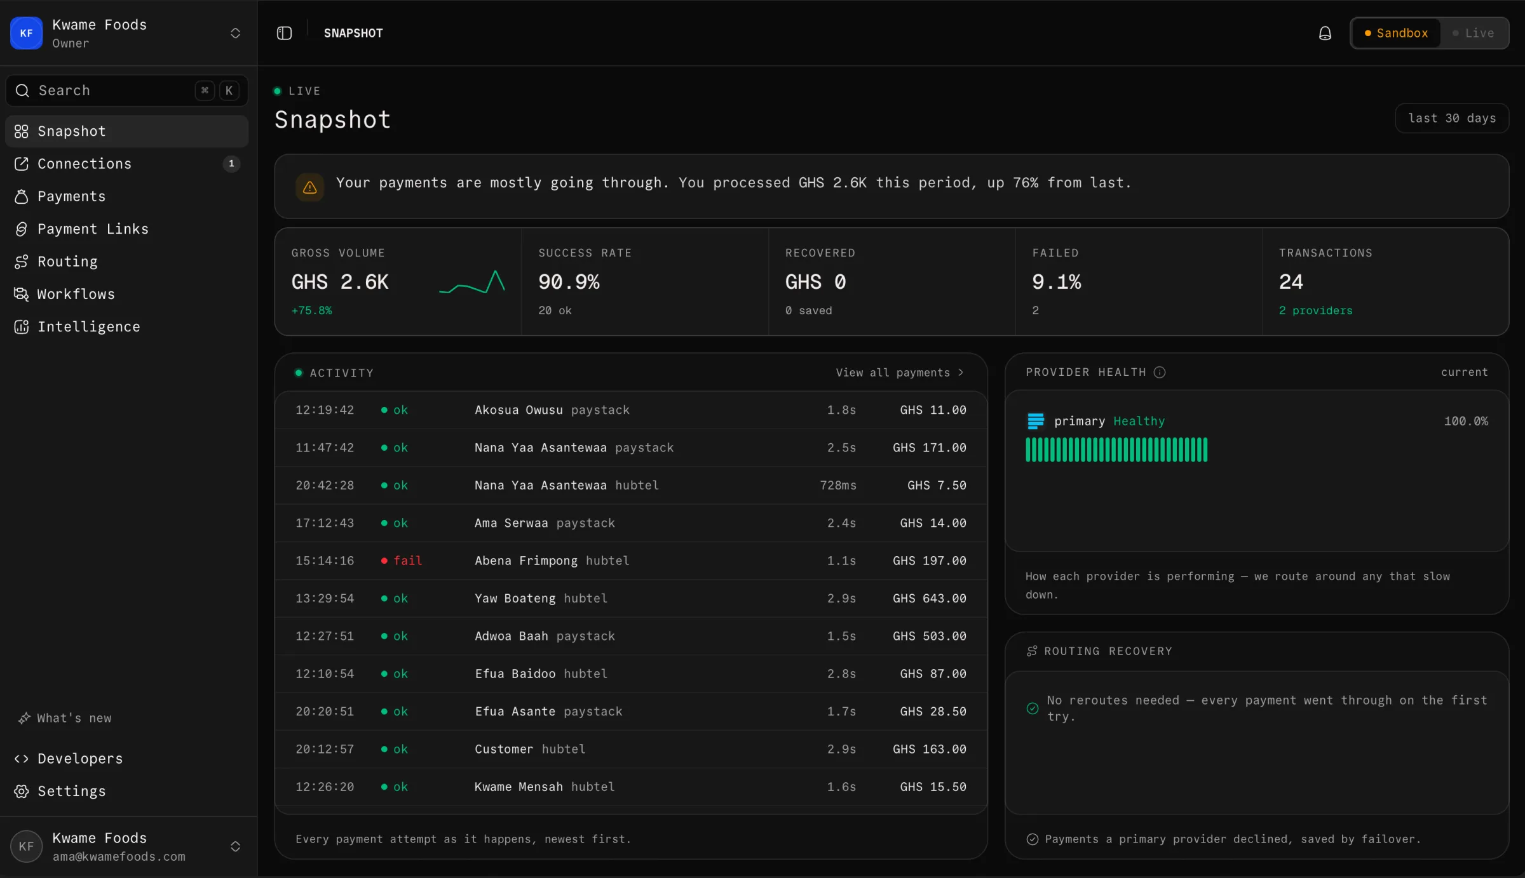Click the Routing Recovery header icon
The image size is (1525, 878).
click(x=1032, y=651)
